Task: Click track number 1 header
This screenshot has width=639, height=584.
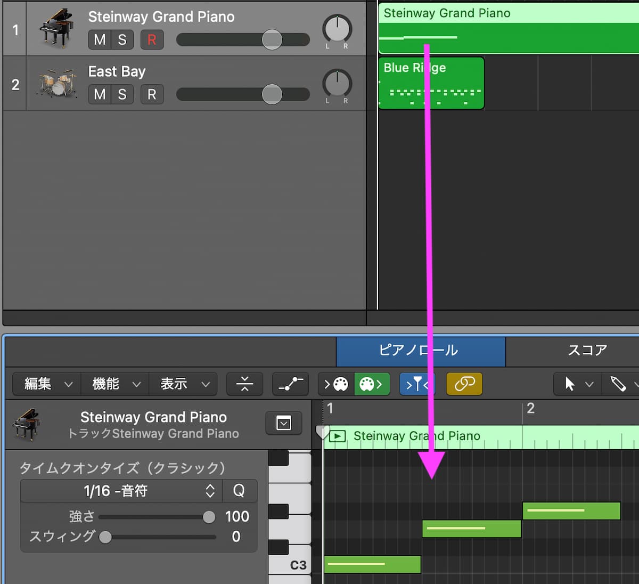Action: point(15,29)
